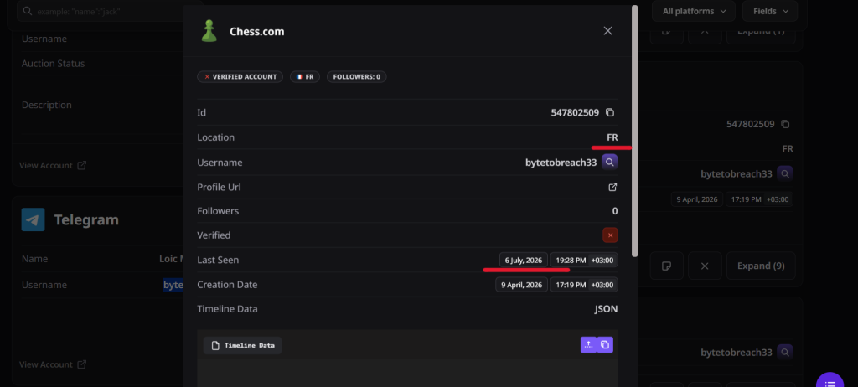The image size is (858, 387).
Task: Click the Chess.com green pawn logo
Action: [209, 31]
